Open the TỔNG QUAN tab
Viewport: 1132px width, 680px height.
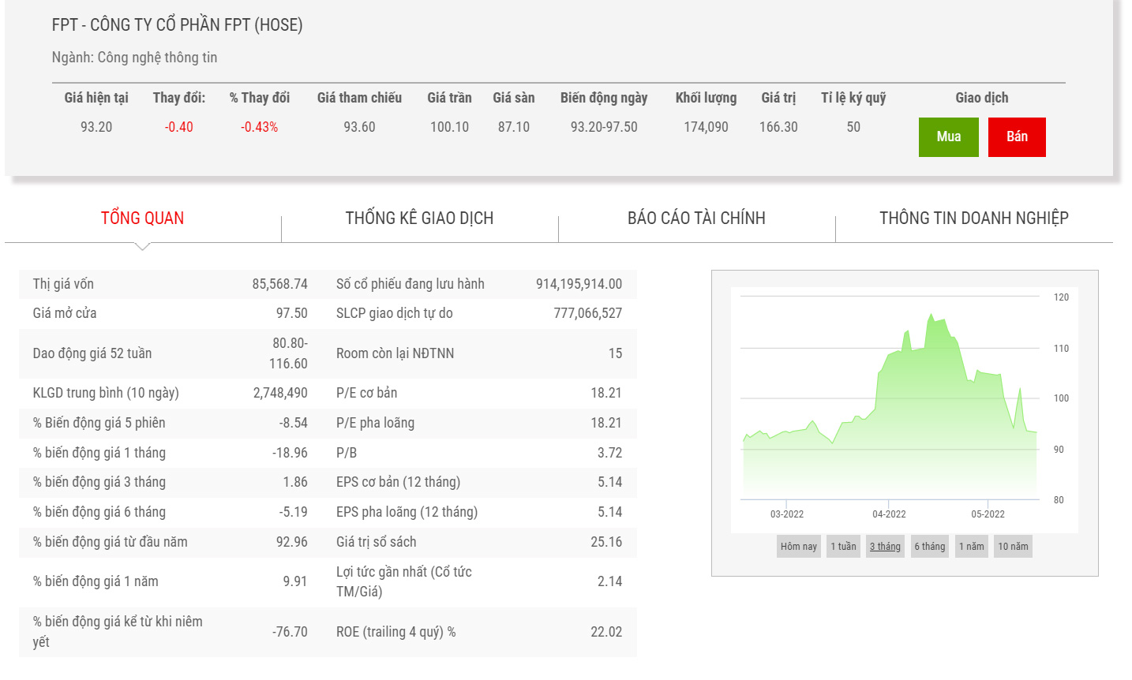pyautogui.click(x=142, y=219)
